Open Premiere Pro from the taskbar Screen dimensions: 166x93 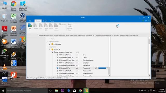point(63,91)
